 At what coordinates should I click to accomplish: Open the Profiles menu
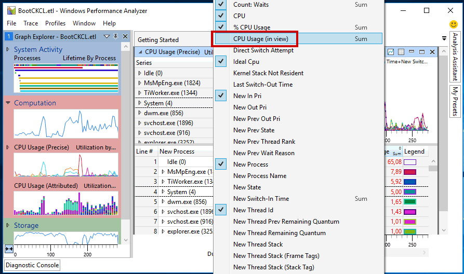(55, 23)
